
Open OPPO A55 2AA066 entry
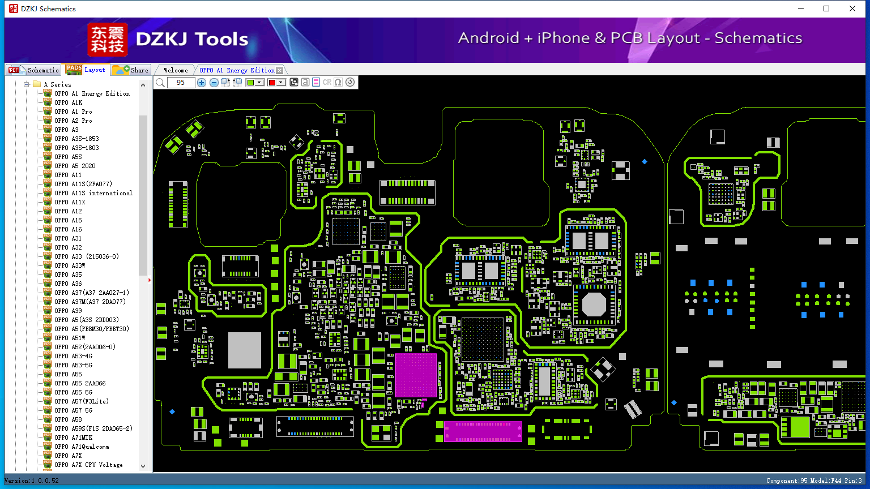click(x=80, y=383)
